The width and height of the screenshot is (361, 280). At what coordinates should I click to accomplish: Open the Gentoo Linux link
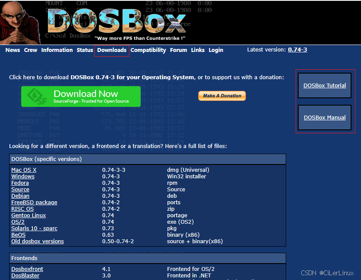pos(29,215)
